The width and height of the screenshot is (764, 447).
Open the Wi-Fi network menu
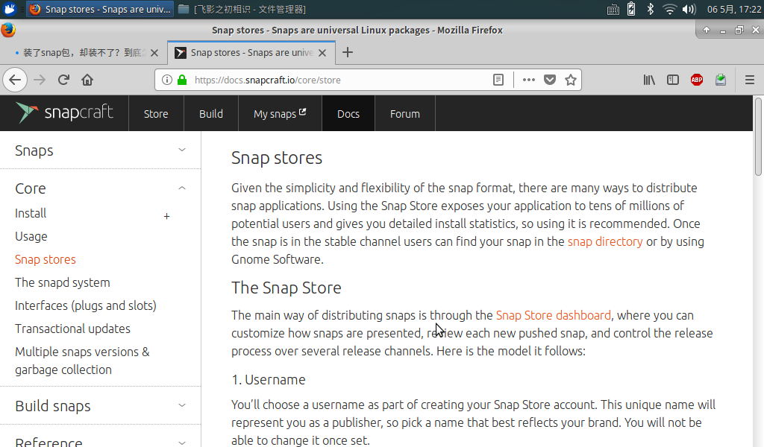(670, 9)
